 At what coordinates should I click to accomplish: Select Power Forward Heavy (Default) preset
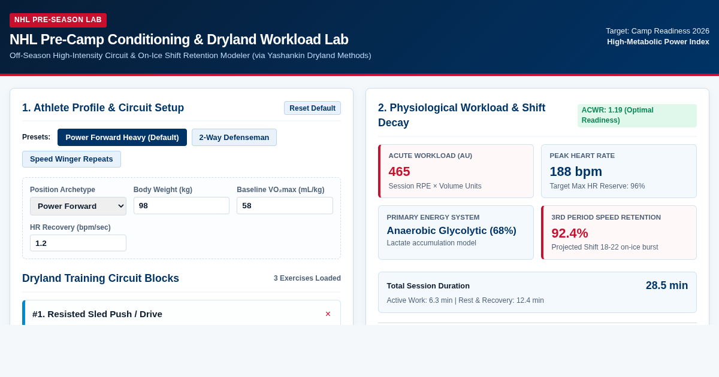click(122, 138)
